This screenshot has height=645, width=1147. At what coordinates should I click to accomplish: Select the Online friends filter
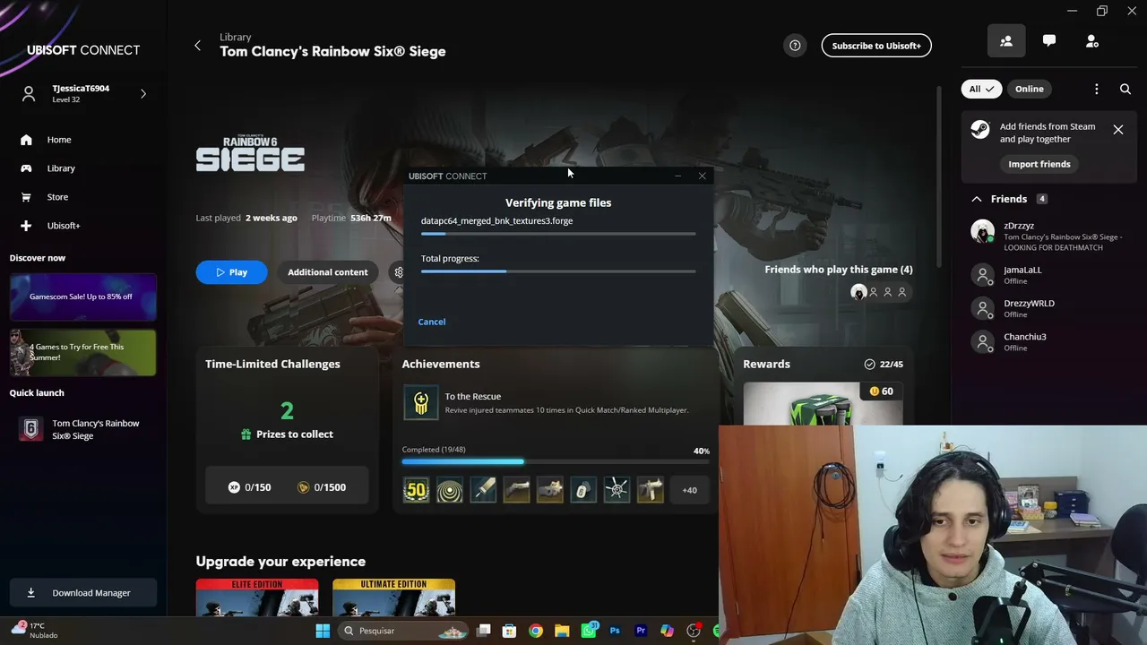click(x=1030, y=89)
